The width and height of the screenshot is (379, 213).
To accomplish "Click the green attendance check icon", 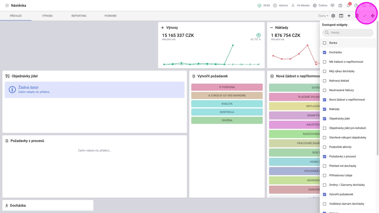I will (259, 5).
